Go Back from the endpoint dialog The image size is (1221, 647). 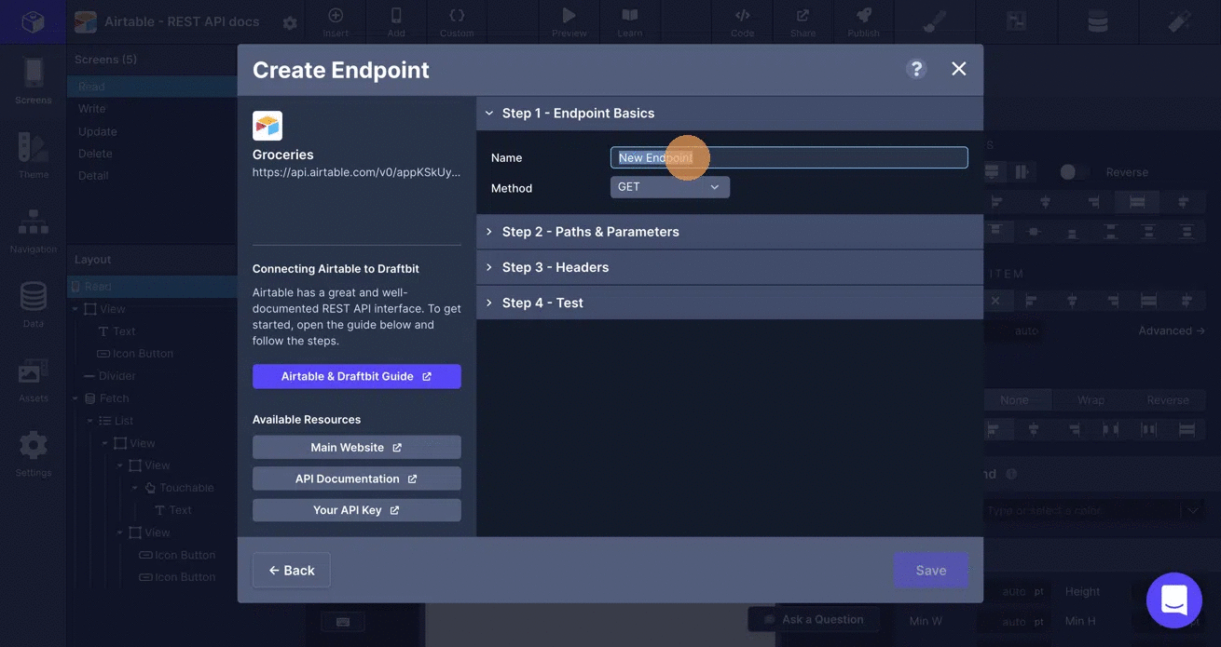[292, 571]
